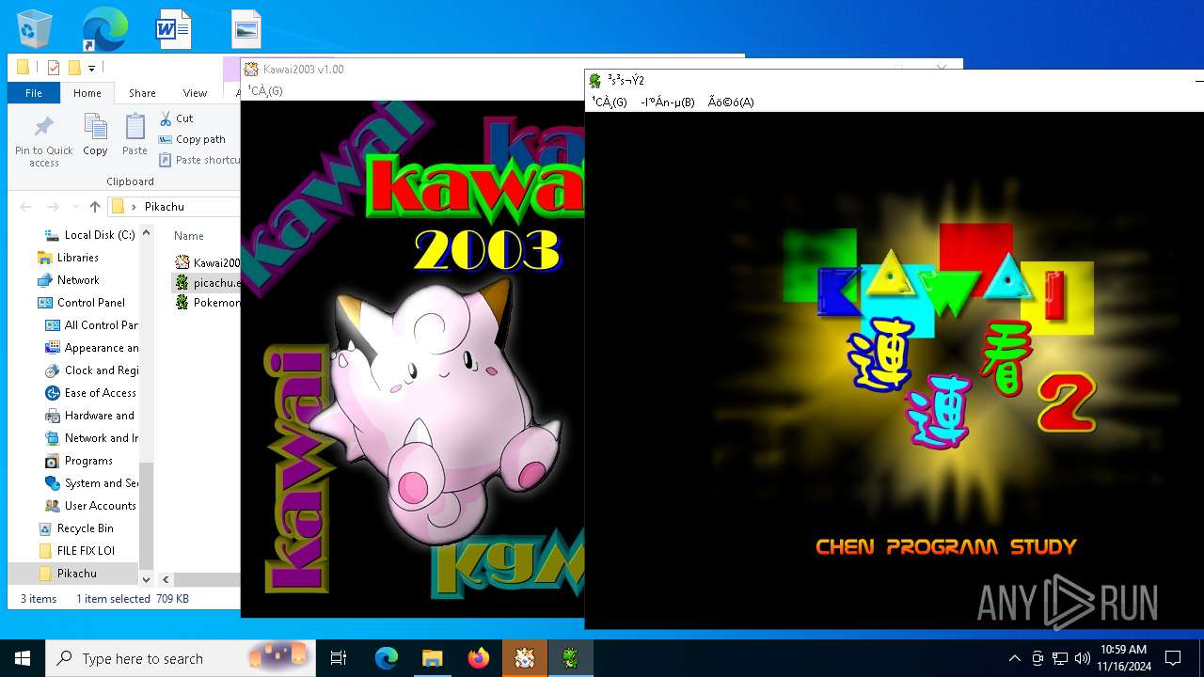The height and width of the screenshot is (677, 1204).
Task: Open the Recycle Bin desktop icon
Action: click(36, 29)
